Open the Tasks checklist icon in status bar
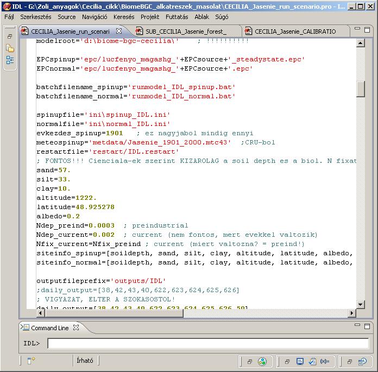The image size is (378, 372). coord(312,361)
